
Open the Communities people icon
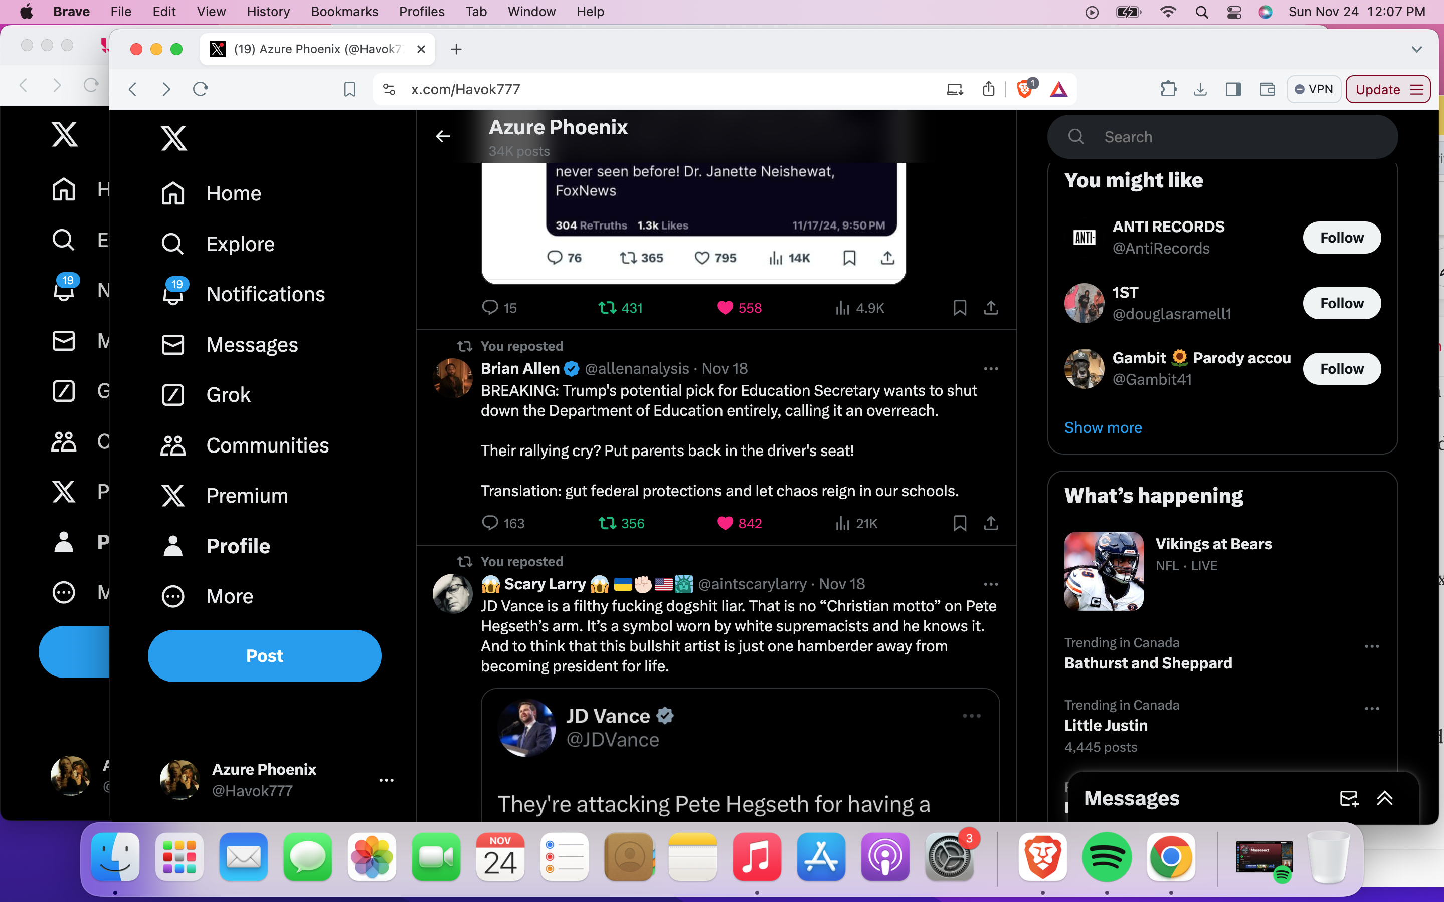click(172, 445)
